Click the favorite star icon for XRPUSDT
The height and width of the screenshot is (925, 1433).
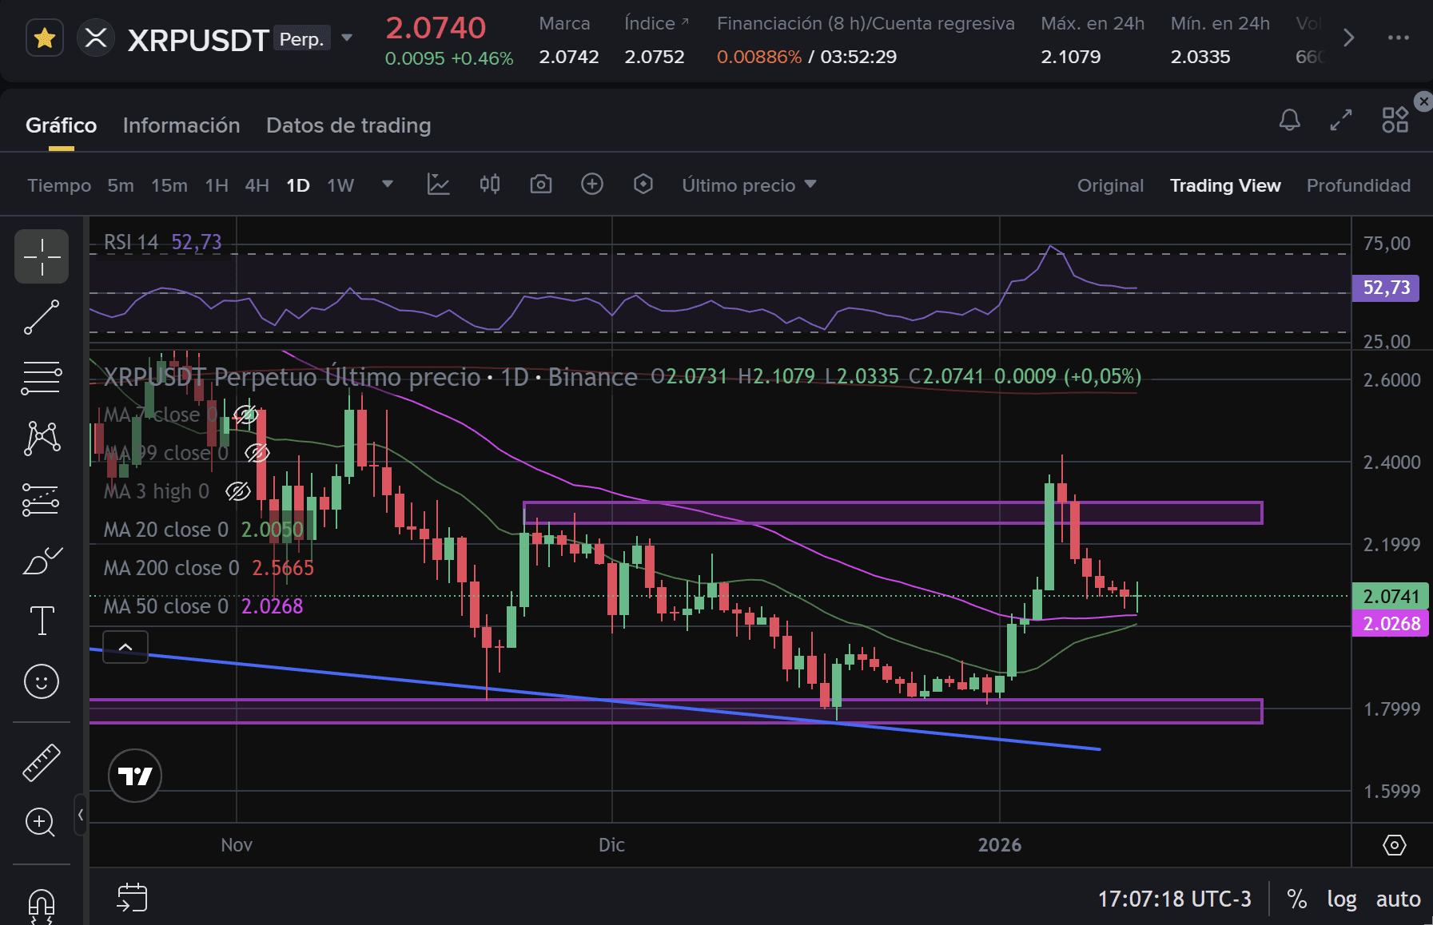(x=45, y=38)
